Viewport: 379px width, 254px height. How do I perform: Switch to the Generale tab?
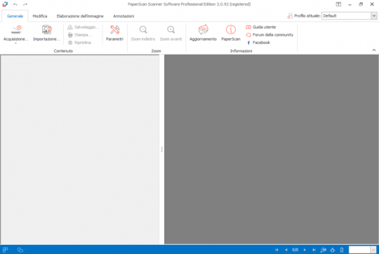pos(15,16)
